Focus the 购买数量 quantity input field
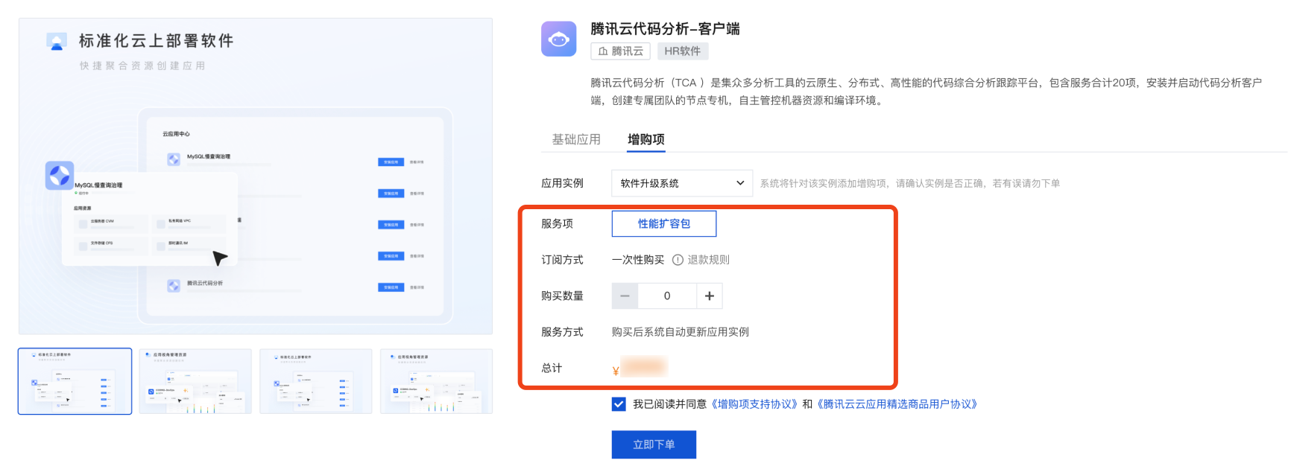The image size is (1291, 469). [667, 296]
